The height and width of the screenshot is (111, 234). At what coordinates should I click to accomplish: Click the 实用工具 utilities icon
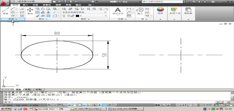pyautogui.click(x=175, y=11)
